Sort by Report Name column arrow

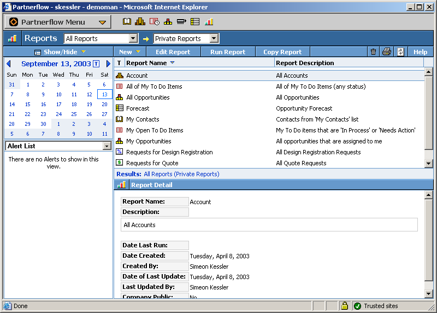pyautogui.click(x=172, y=63)
